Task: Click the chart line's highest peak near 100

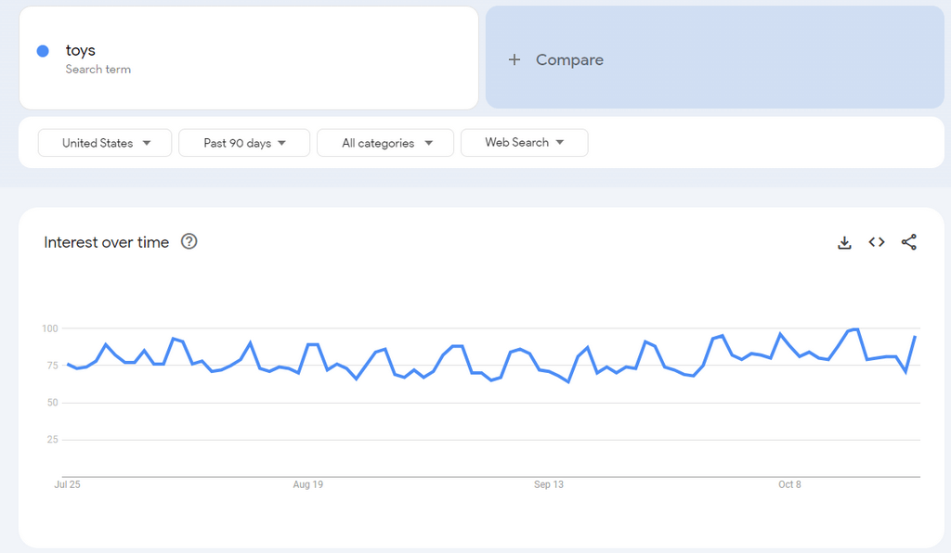Action: click(856, 329)
